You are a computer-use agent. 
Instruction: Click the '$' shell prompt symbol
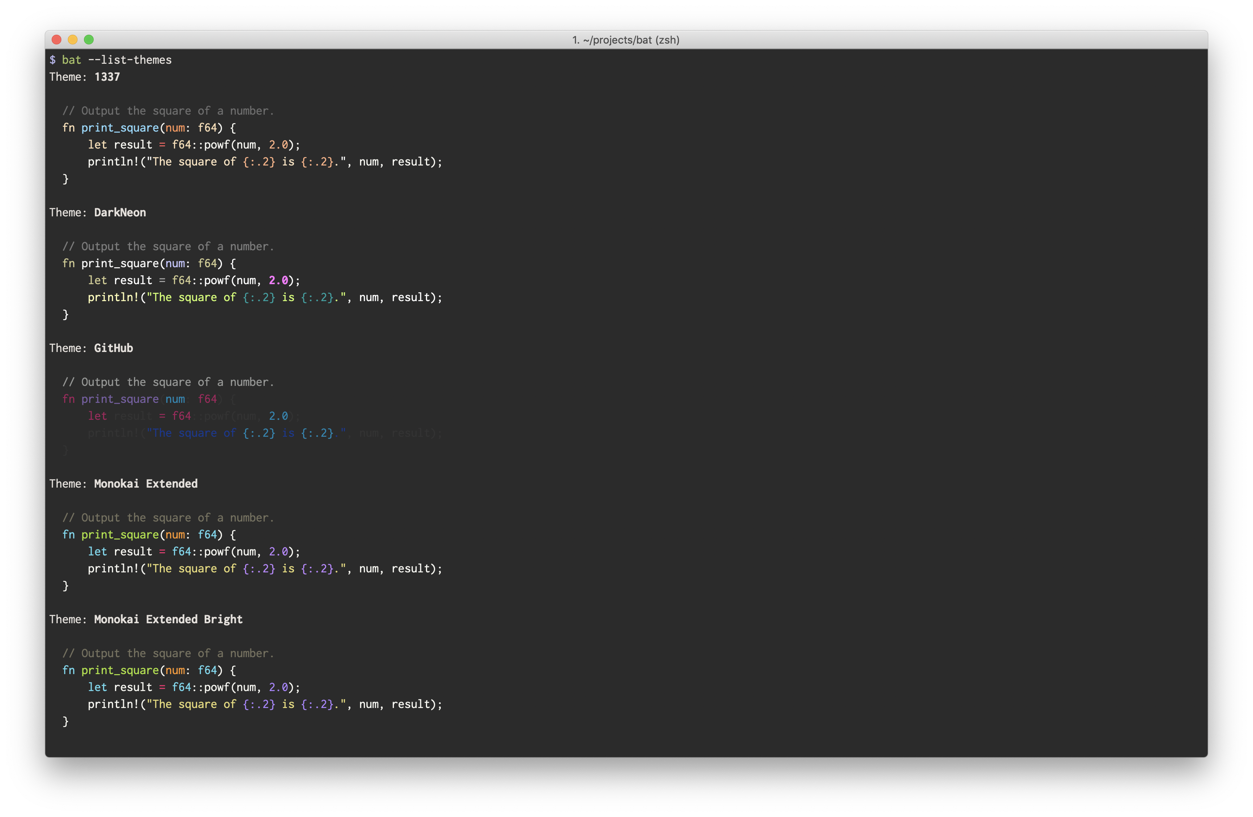point(52,60)
